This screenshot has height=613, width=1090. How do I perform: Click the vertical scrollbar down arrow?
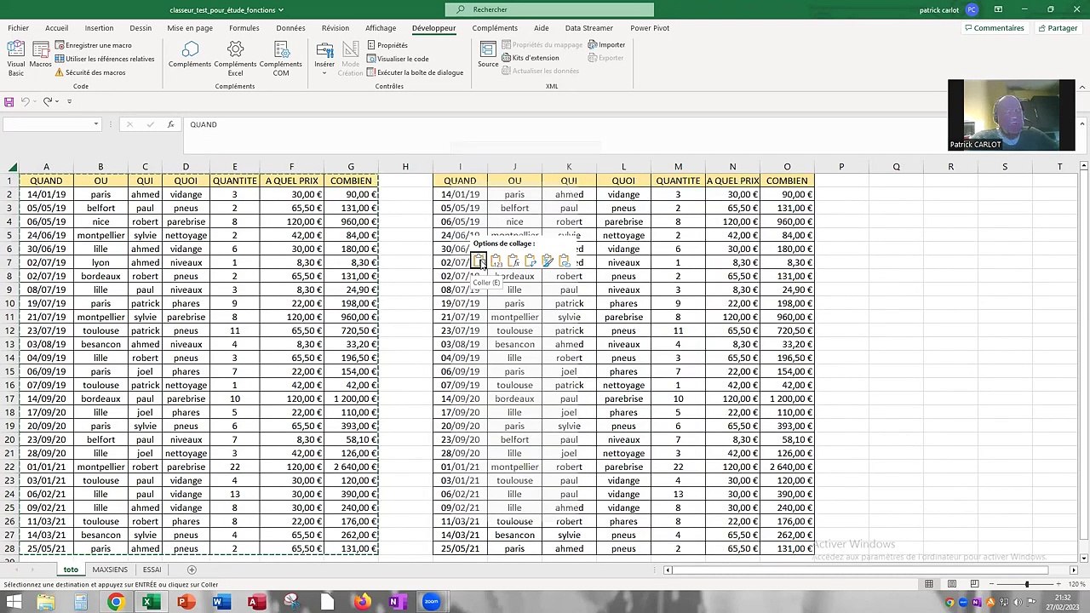click(1083, 559)
